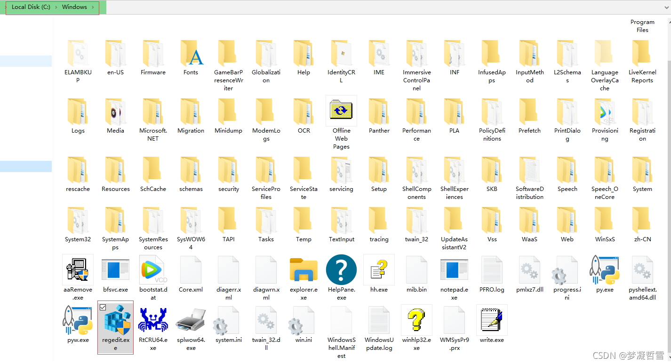
Task: Select the Fonts folder icon
Action: click(x=191, y=53)
